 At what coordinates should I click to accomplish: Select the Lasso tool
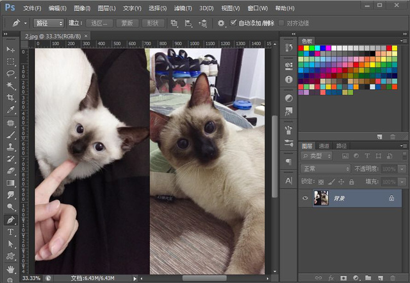(11, 74)
